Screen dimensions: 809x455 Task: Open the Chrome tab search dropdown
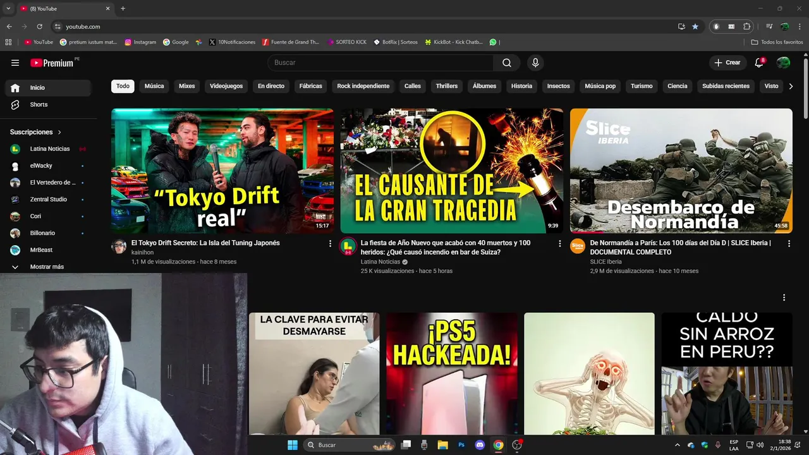point(8,8)
